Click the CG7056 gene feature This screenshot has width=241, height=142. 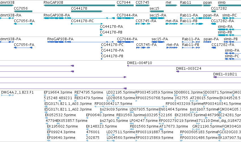coord(23,11)
